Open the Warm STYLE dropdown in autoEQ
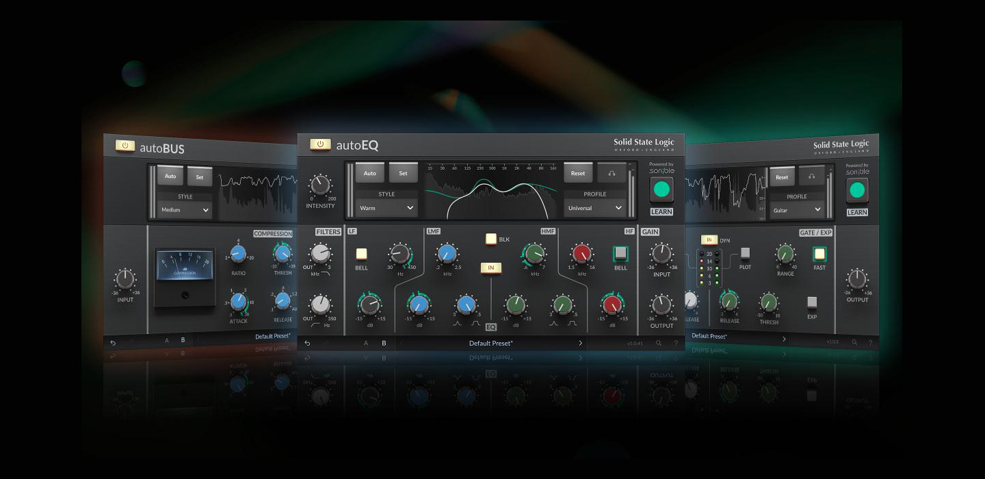The image size is (985, 479). coord(388,207)
